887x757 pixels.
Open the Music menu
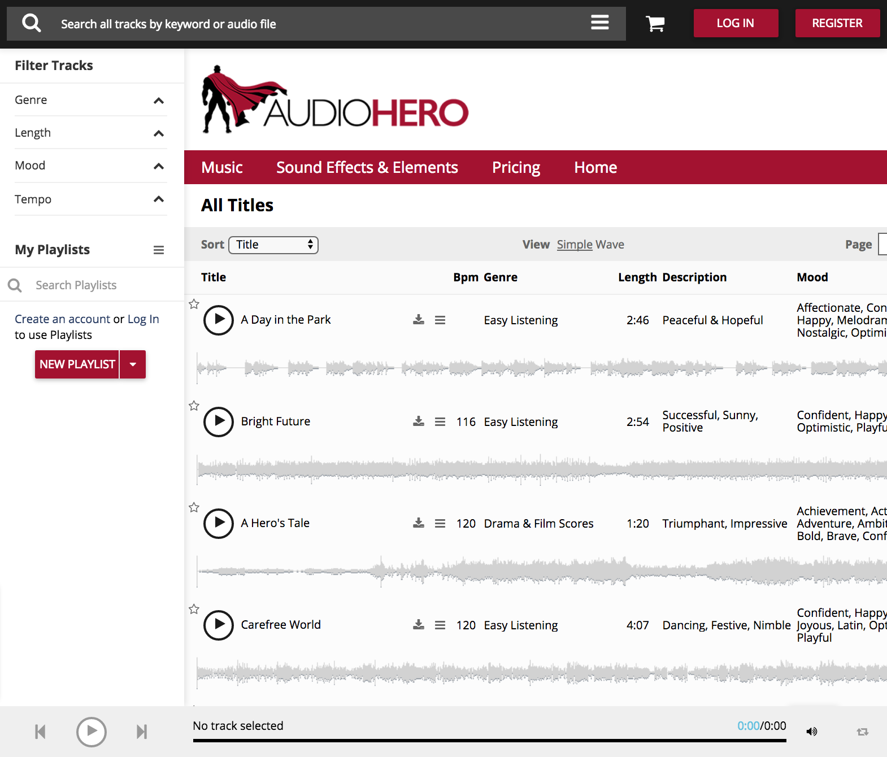coord(222,168)
